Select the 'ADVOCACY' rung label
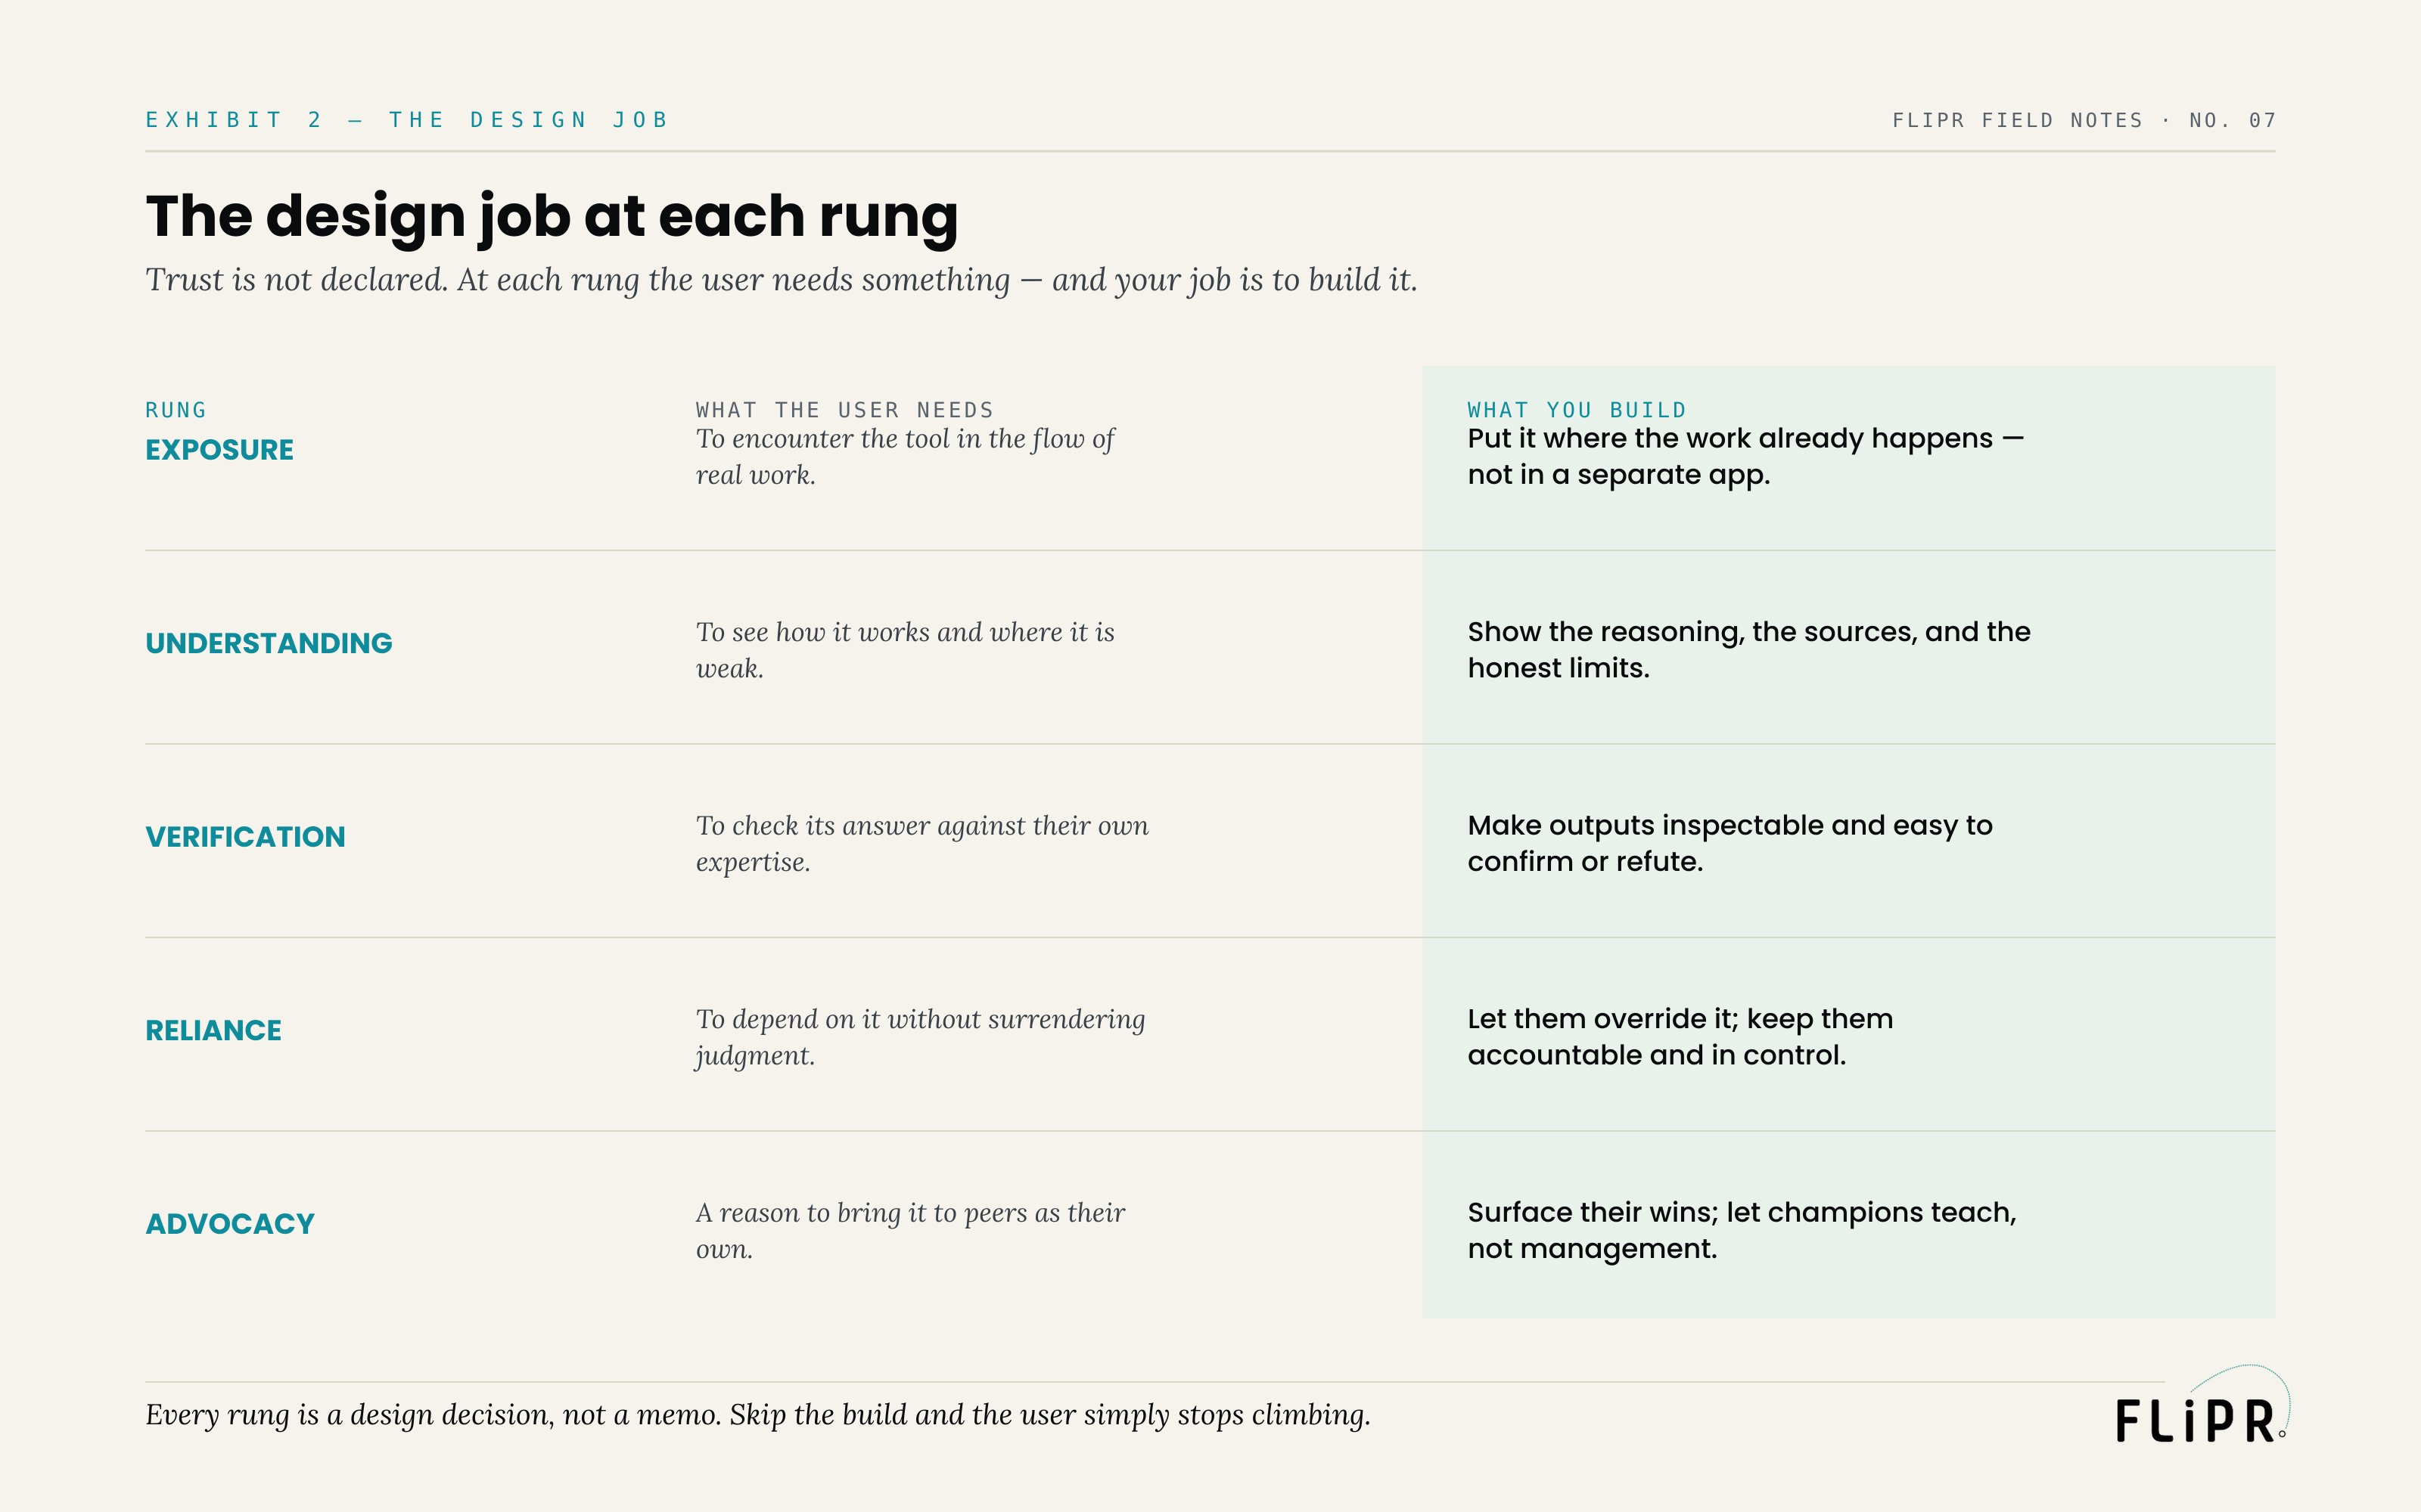2421x1512 pixels. coord(230,1224)
